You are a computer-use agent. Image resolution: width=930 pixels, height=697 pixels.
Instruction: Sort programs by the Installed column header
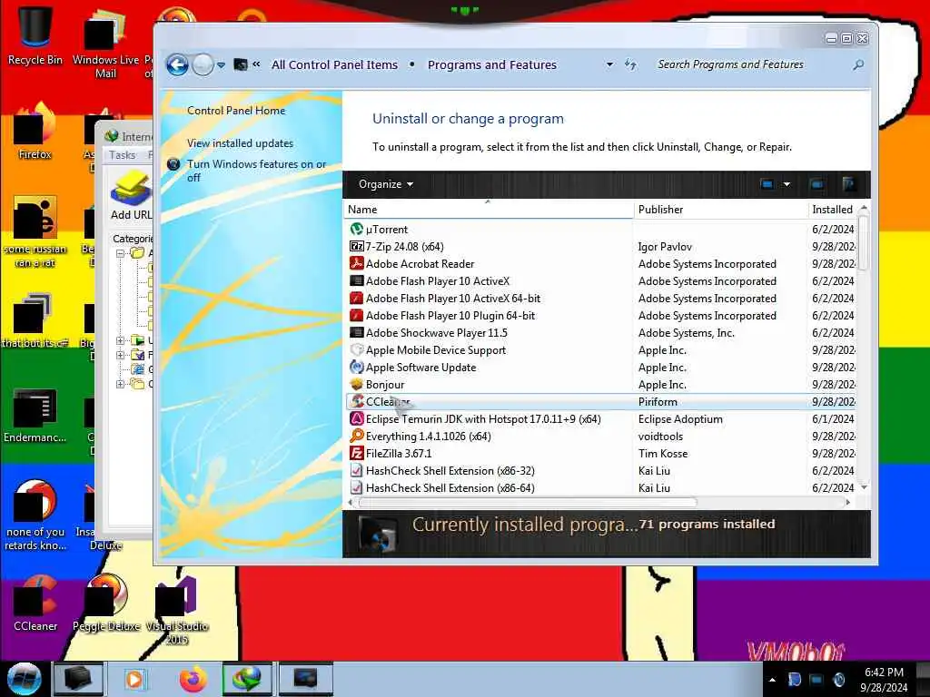[x=832, y=210]
